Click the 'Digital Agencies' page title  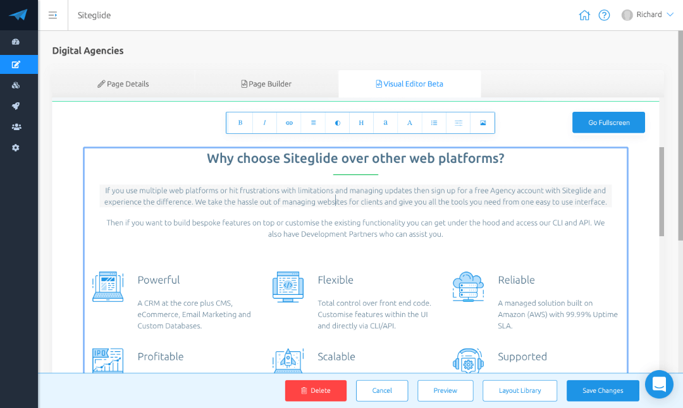click(x=88, y=51)
